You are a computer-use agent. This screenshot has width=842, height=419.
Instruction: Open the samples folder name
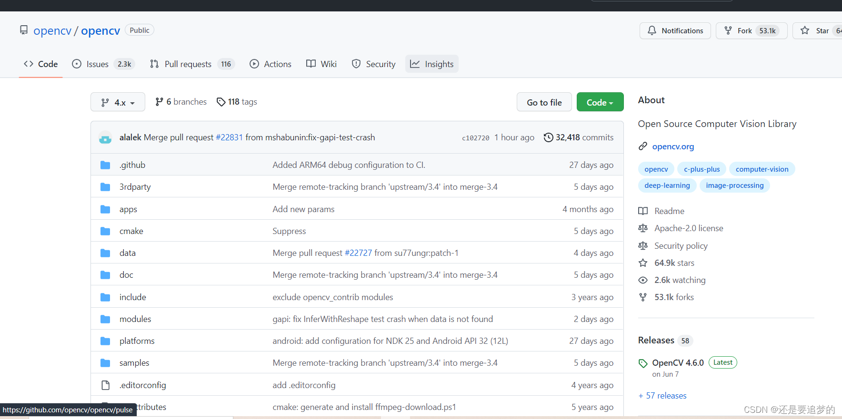(x=134, y=363)
